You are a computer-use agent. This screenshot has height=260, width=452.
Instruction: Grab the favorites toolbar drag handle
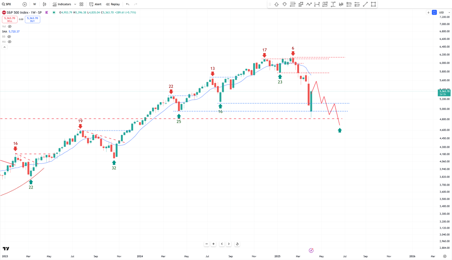[x=270, y=5]
